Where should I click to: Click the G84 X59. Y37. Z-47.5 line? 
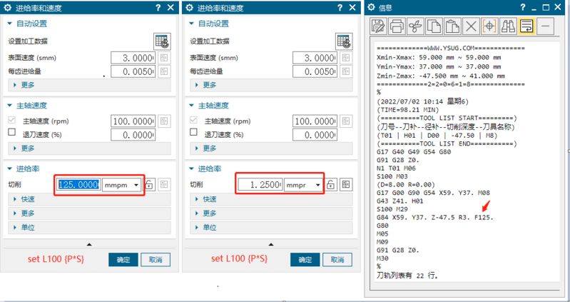[434, 218]
